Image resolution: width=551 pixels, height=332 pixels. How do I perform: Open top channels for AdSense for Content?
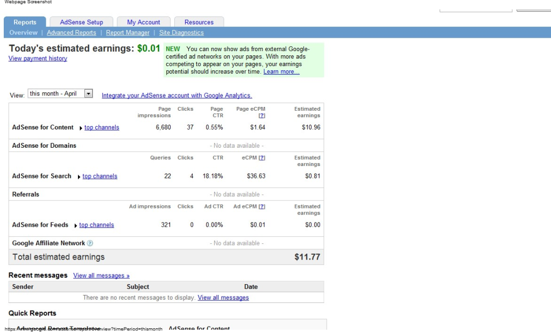[x=102, y=128]
